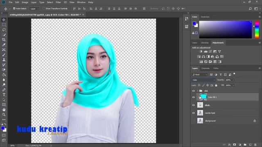Select the Hand tool
Screen dimensions: 262x147
4,110
